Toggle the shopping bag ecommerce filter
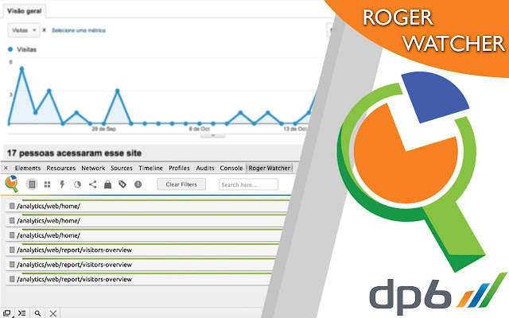This screenshot has height=318, width=509. click(108, 184)
